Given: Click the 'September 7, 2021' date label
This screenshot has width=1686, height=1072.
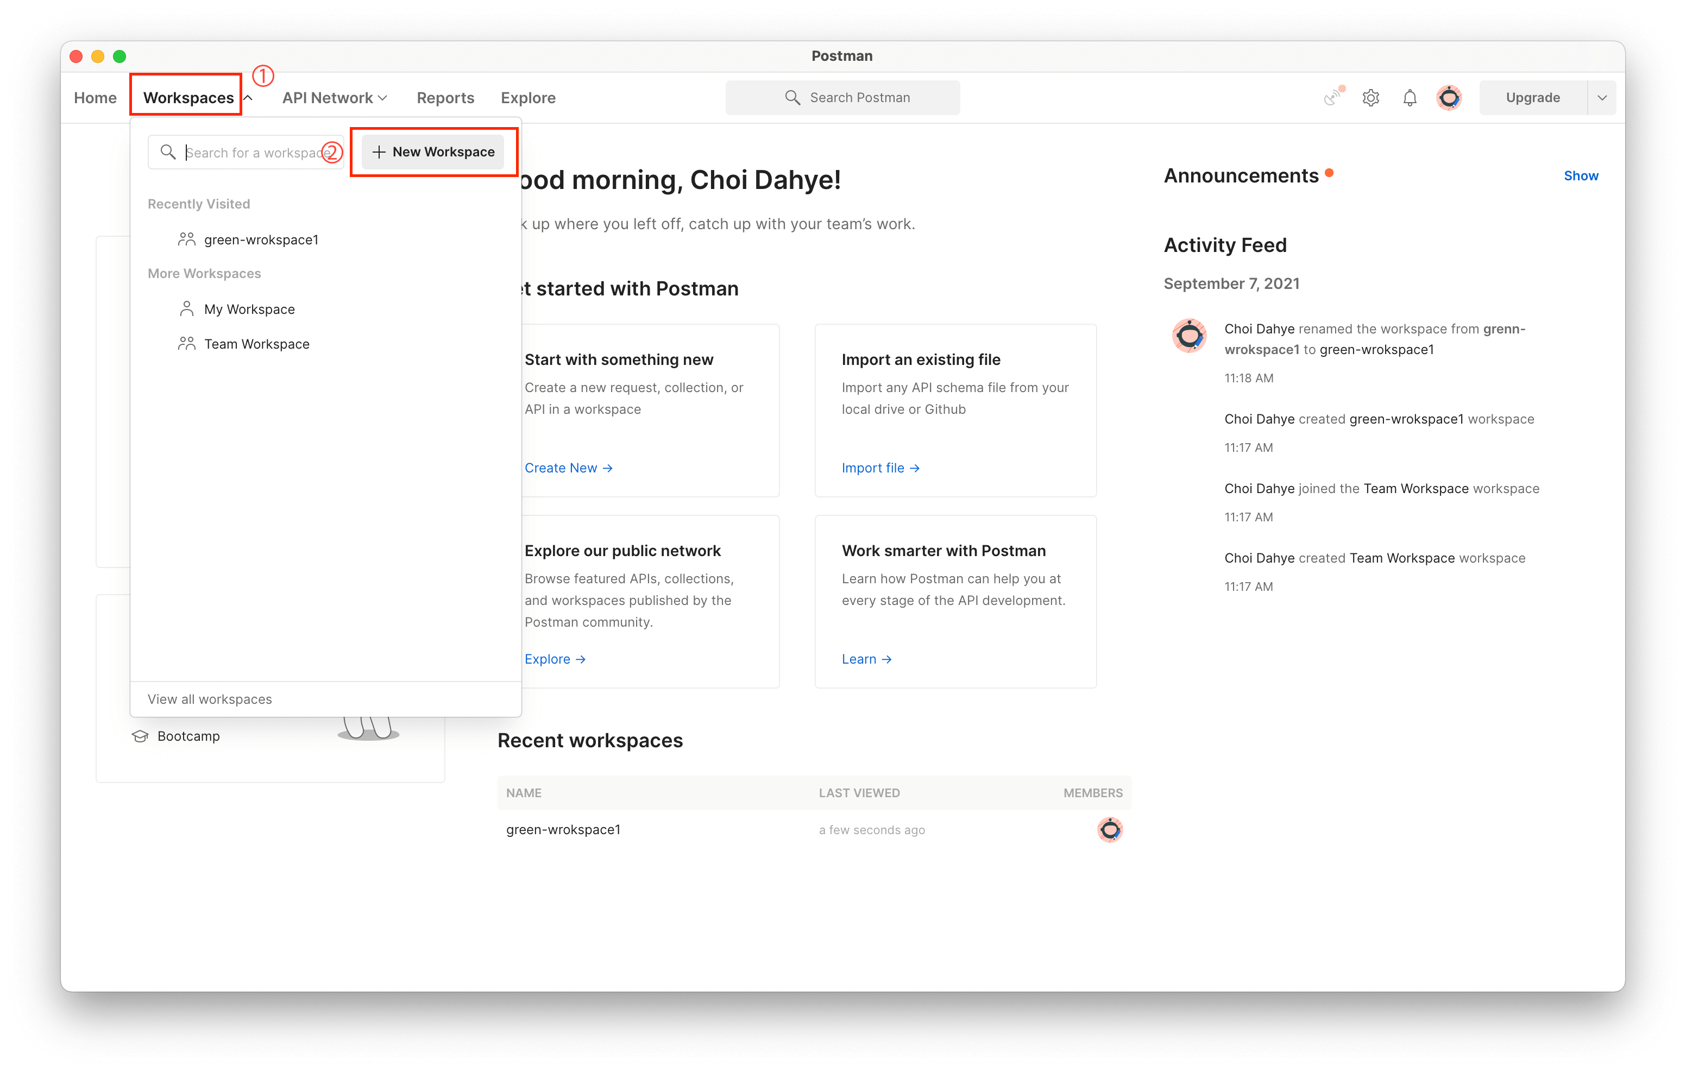Looking at the screenshot, I should click(x=1231, y=283).
